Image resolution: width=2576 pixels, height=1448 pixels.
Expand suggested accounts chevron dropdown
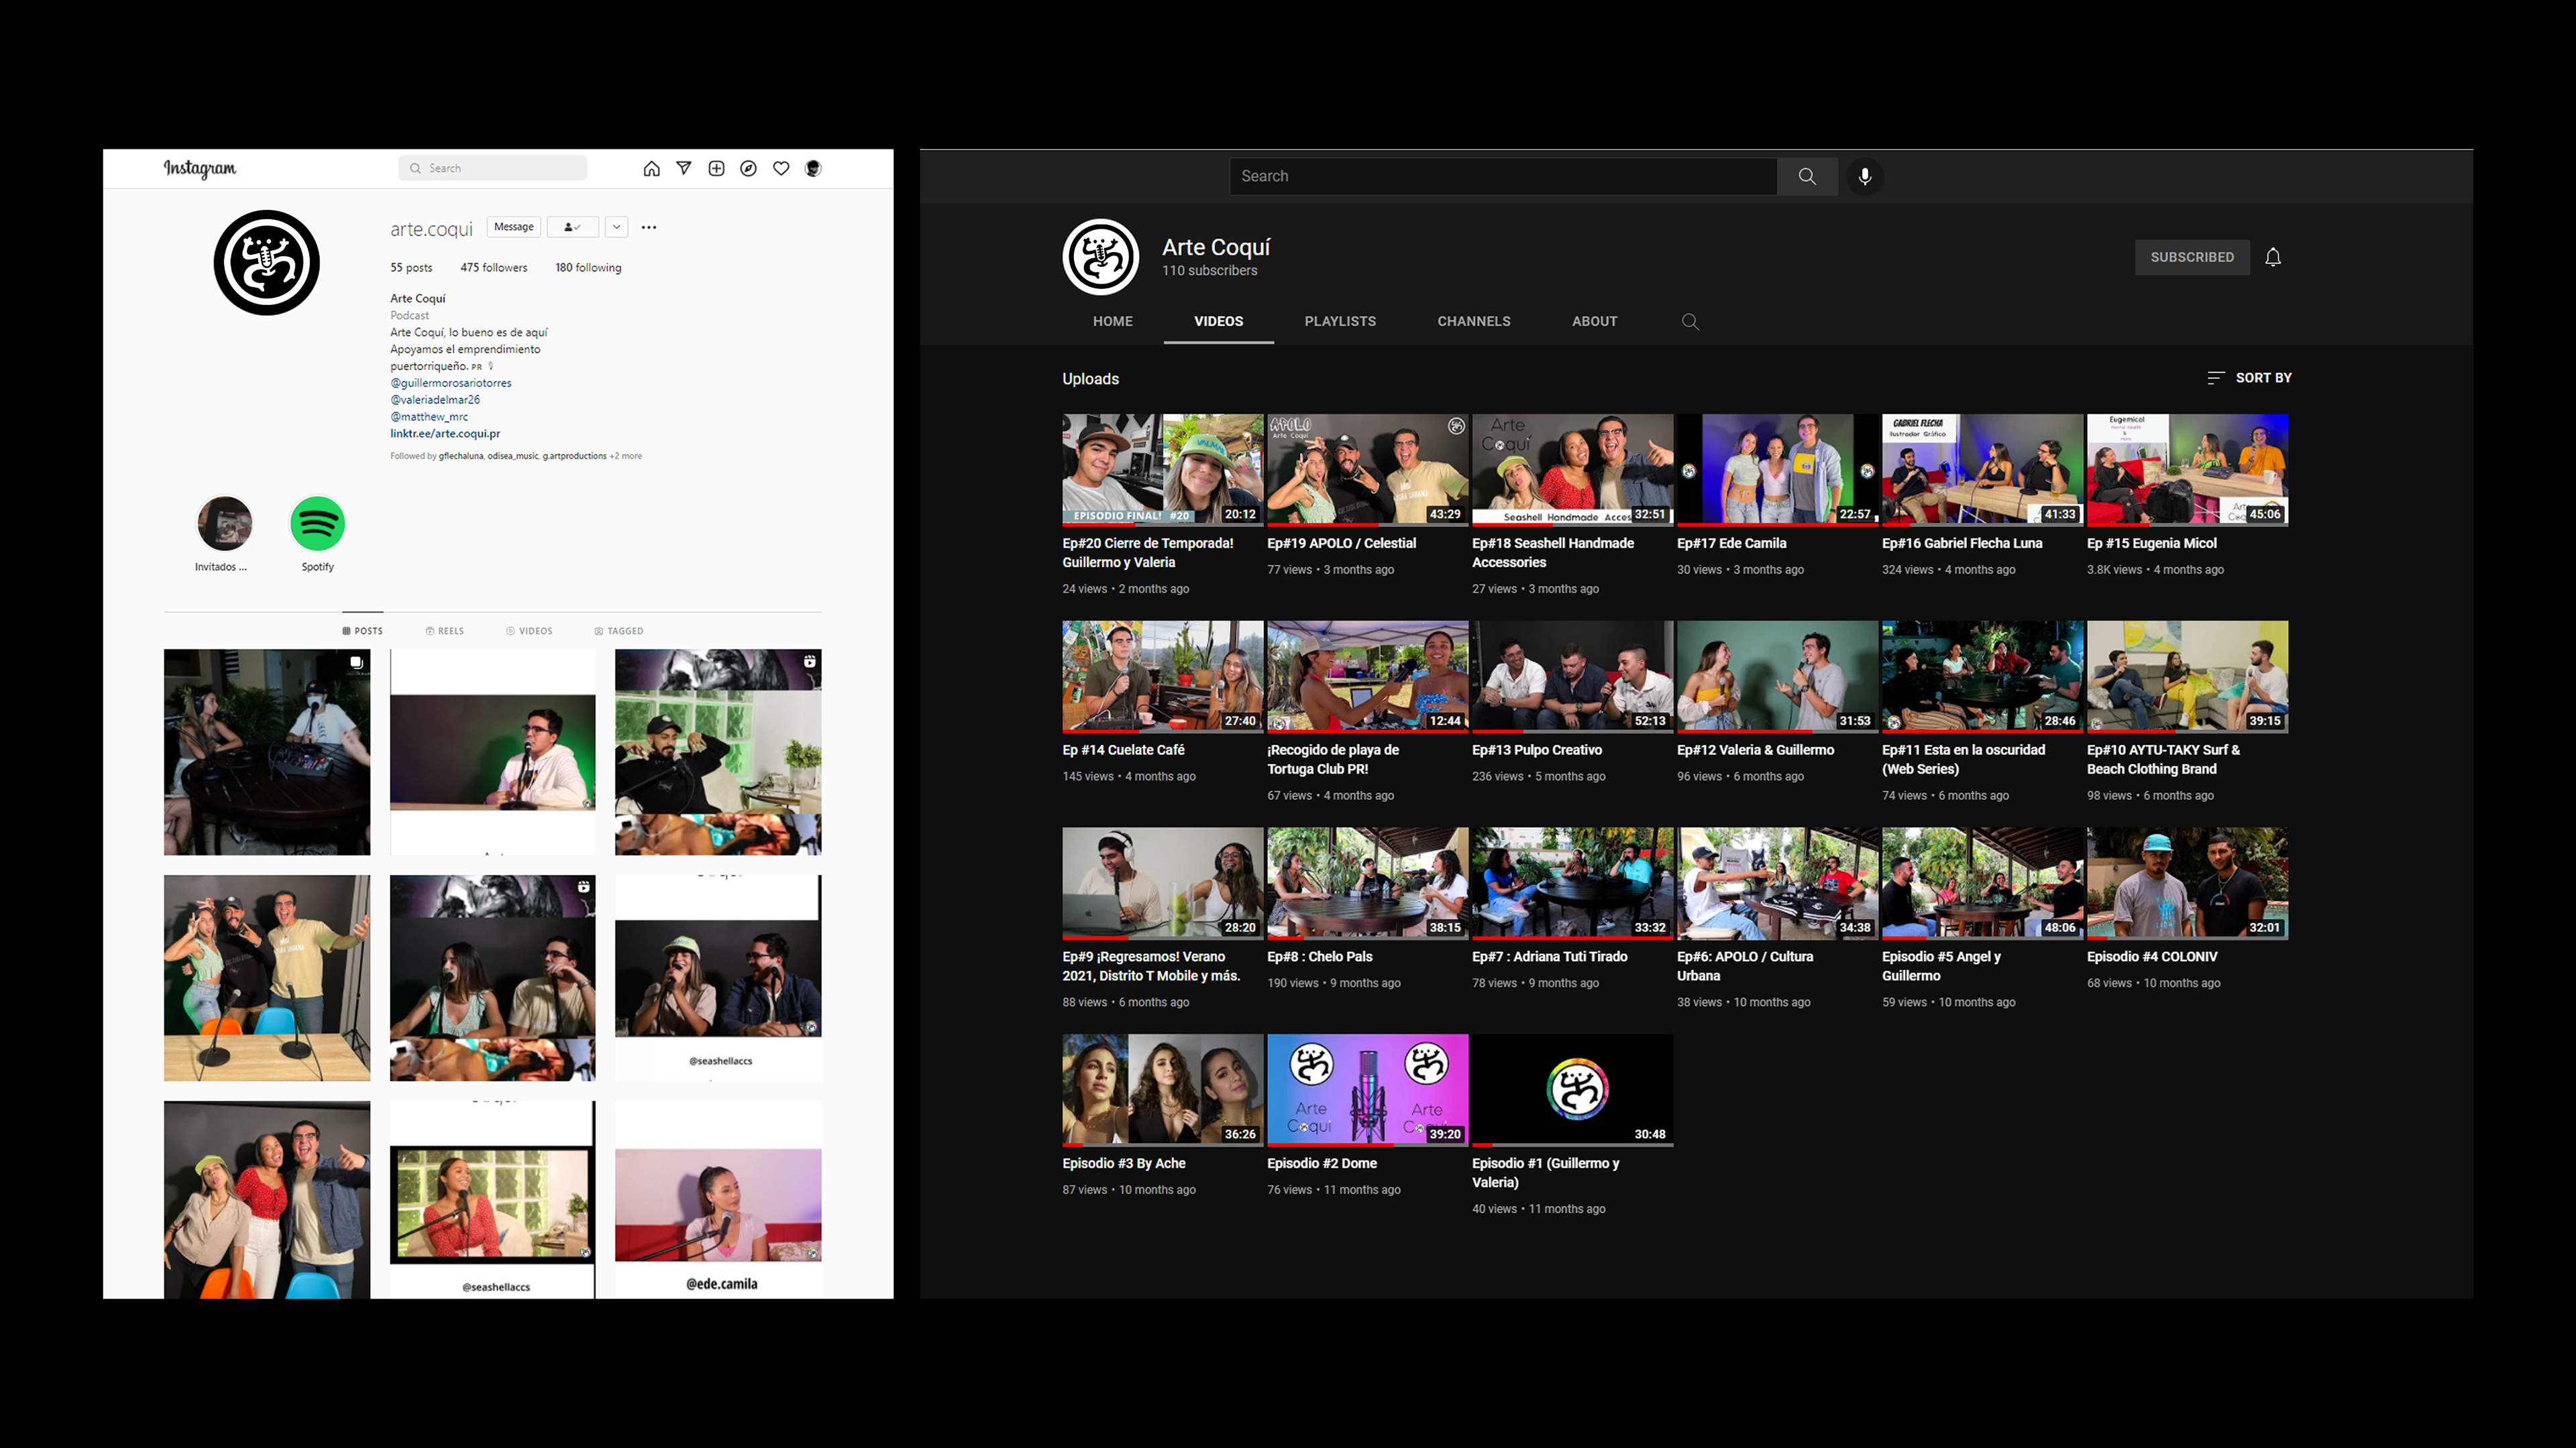click(616, 228)
